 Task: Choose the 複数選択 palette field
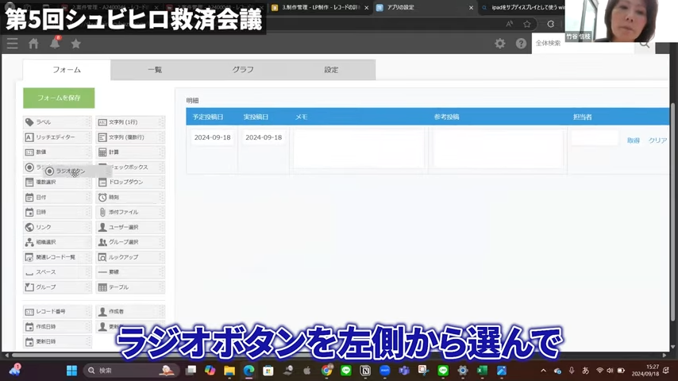click(57, 182)
